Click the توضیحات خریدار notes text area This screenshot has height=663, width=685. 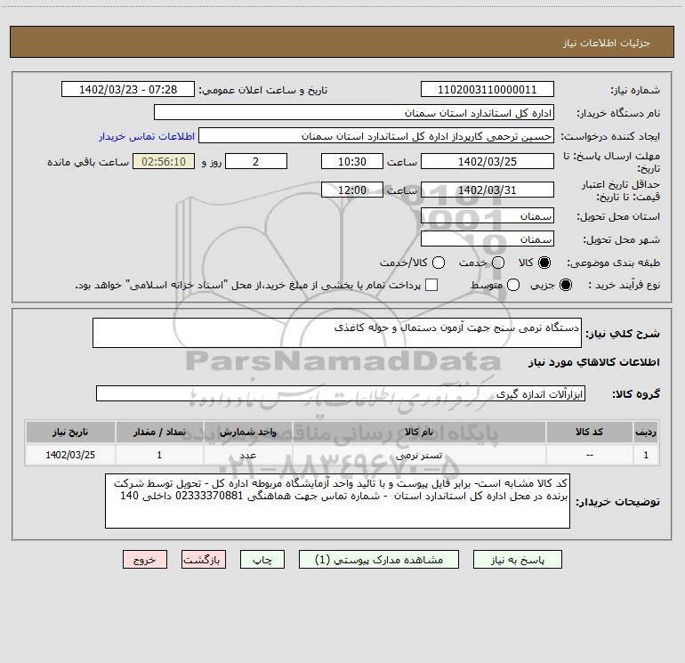337,501
